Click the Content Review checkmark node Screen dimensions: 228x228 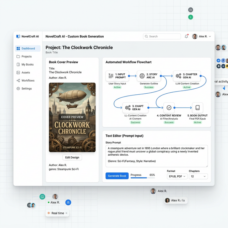[x=169, y=108]
